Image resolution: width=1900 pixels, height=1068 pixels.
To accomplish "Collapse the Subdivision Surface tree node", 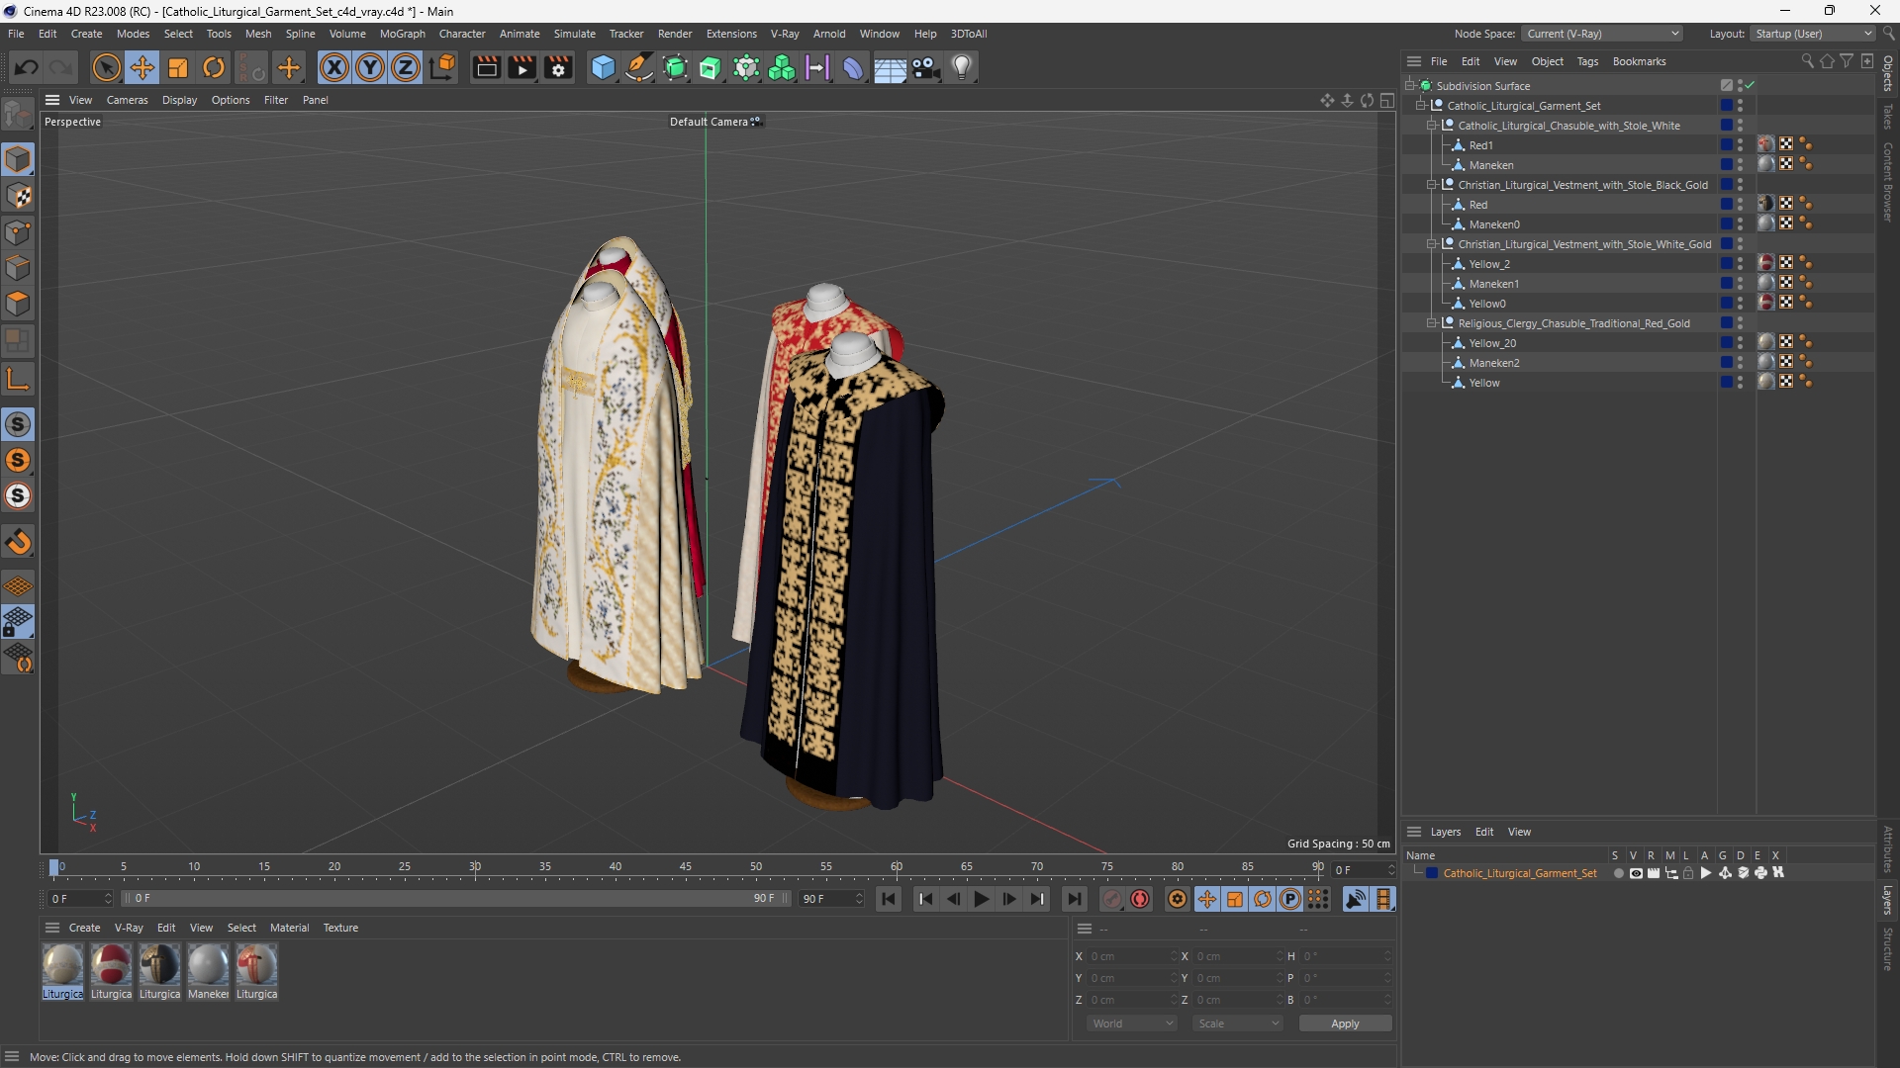I will pos(1410,86).
